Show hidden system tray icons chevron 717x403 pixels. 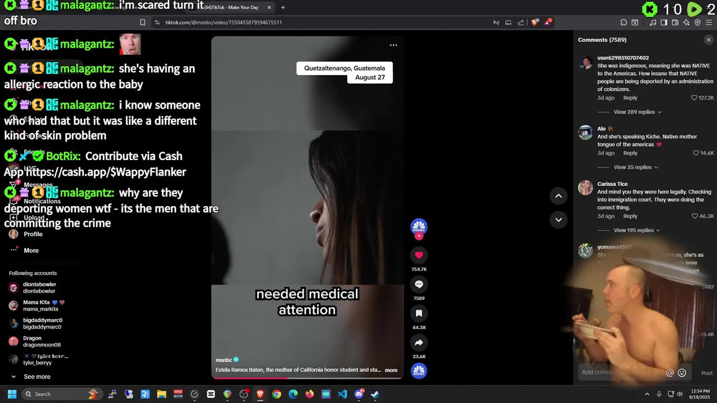pyautogui.click(x=647, y=394)
